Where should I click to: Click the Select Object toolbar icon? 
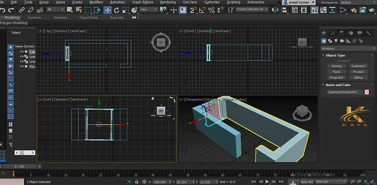tap(70, 10)
